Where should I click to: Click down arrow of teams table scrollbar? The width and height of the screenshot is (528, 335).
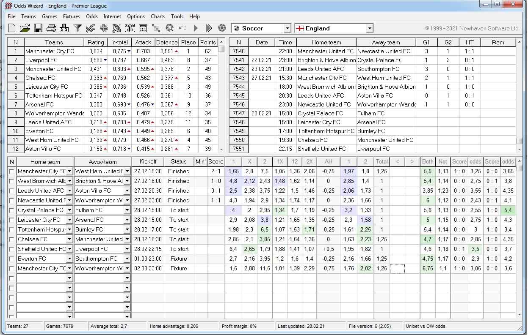tap(221, 150)
